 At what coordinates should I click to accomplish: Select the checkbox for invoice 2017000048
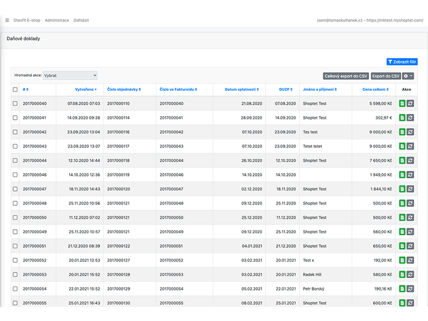coord(15,203)
